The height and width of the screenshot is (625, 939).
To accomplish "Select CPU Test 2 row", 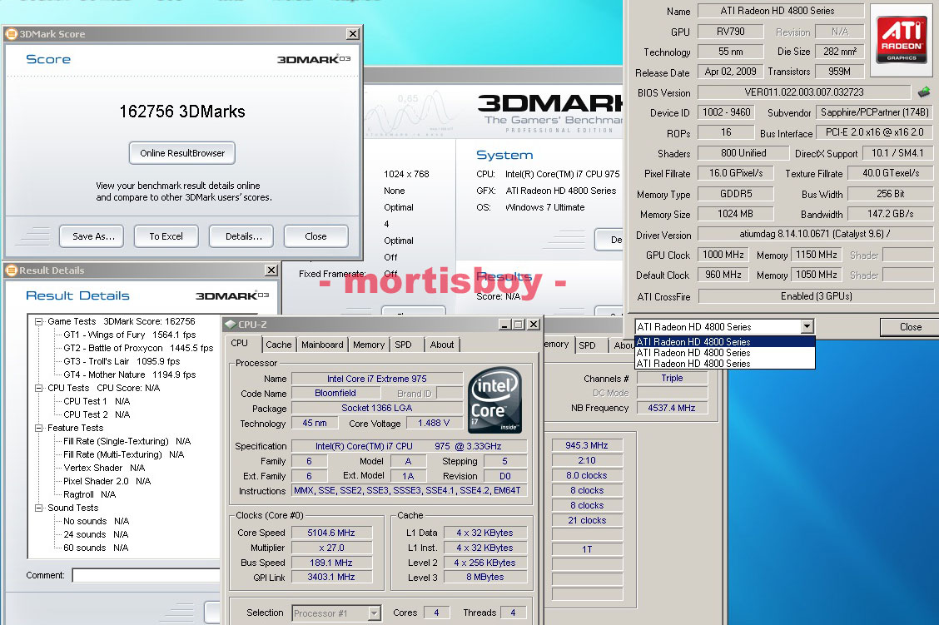I will (x=97, y=414).
